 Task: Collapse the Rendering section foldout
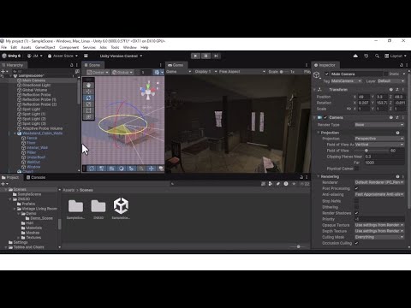tap(319, 176)
